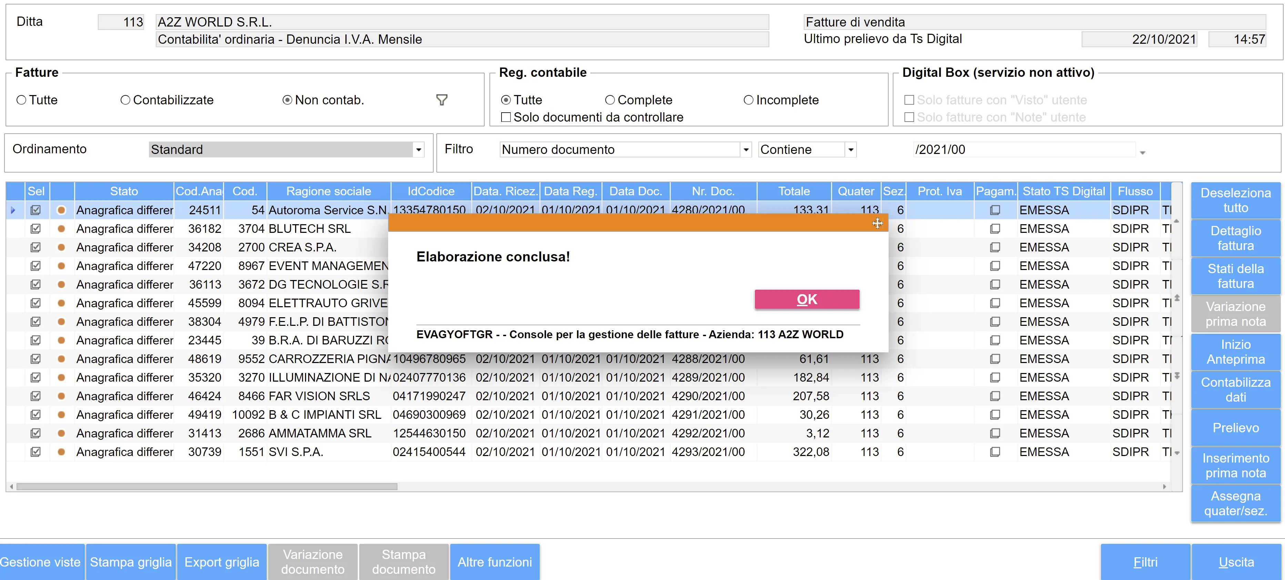
Task: Click the double up arrow beside the grid
Action: point(1177,298)
